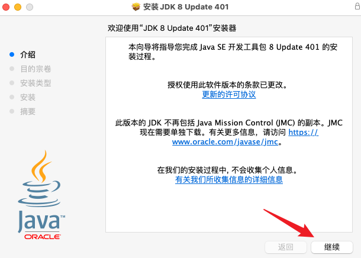Select the 目的宗卷 step in sidebar
The height and width of the screenshot is (258, 361).
[x=36, y=69]
